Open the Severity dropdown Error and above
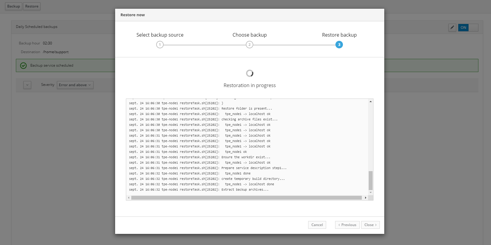491x245 pixels. [75, 85]
